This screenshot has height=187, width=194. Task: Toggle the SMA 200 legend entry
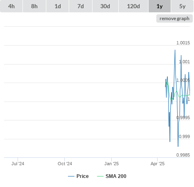coord(112,176)
